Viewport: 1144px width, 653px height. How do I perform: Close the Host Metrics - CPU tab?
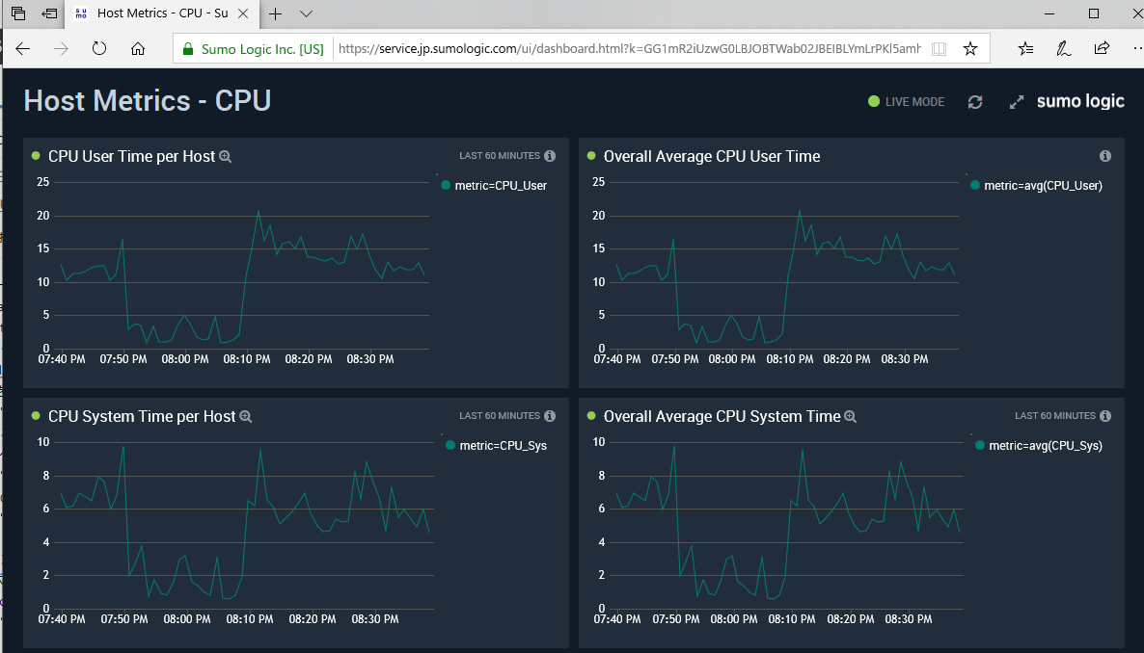coord(243,13)
